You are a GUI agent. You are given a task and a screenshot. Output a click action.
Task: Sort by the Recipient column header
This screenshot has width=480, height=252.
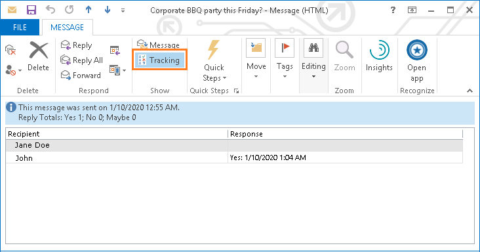pos(117,134)
